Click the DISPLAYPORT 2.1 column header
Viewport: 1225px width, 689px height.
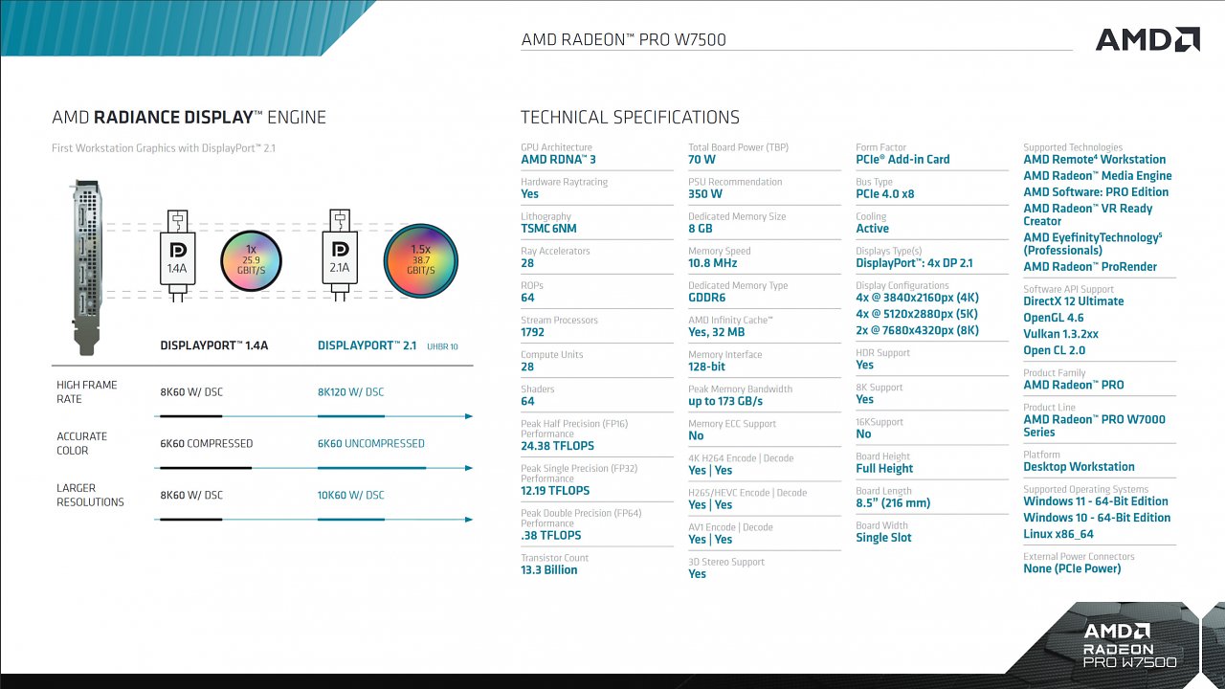[x=367, y=345]
